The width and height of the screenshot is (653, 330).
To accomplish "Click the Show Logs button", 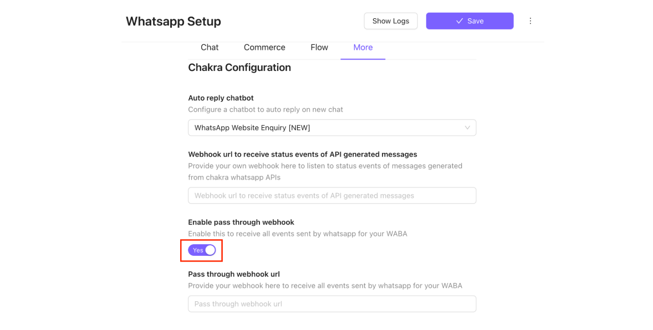I will [391, 21].
